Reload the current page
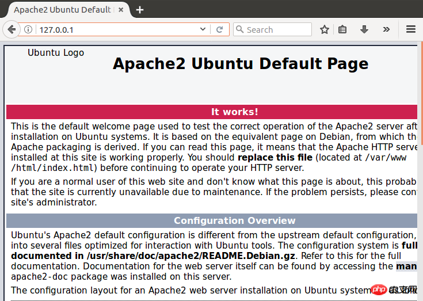423x301 pixels. point(220,29)
